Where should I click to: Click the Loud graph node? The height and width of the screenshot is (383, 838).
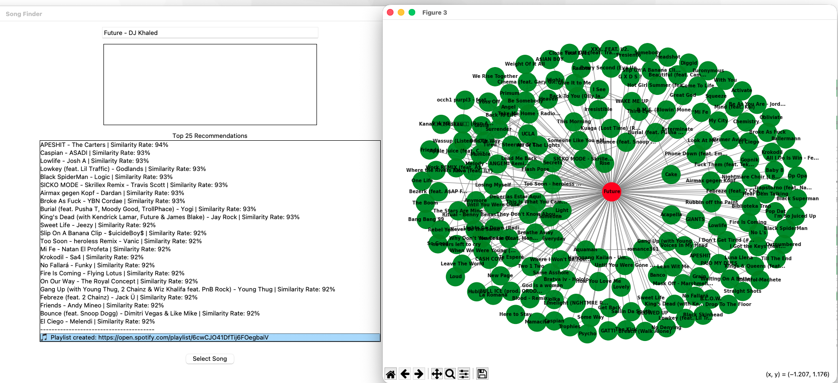coord(456,276)
